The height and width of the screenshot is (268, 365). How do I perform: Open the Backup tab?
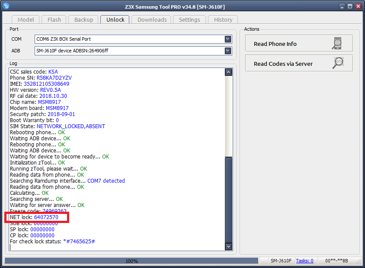click(83, 19)
